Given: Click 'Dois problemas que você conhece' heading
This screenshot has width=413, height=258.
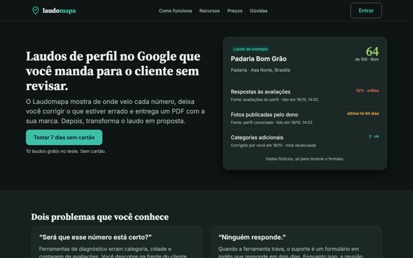Looking at the screenshot, I should click(x=100, y=217).
